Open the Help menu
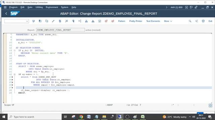This screenshot has width=215, height=120. [74, 7]
